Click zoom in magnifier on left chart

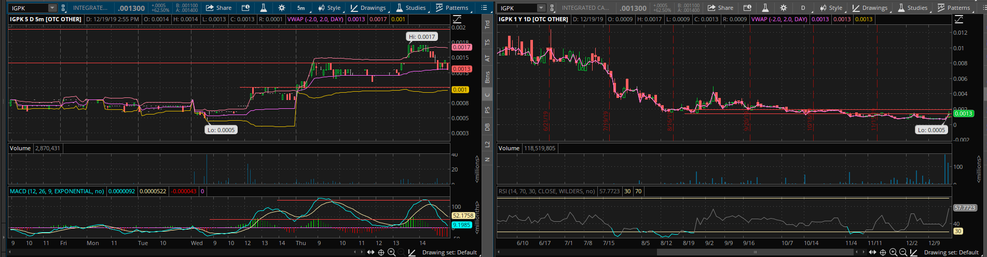391,252
